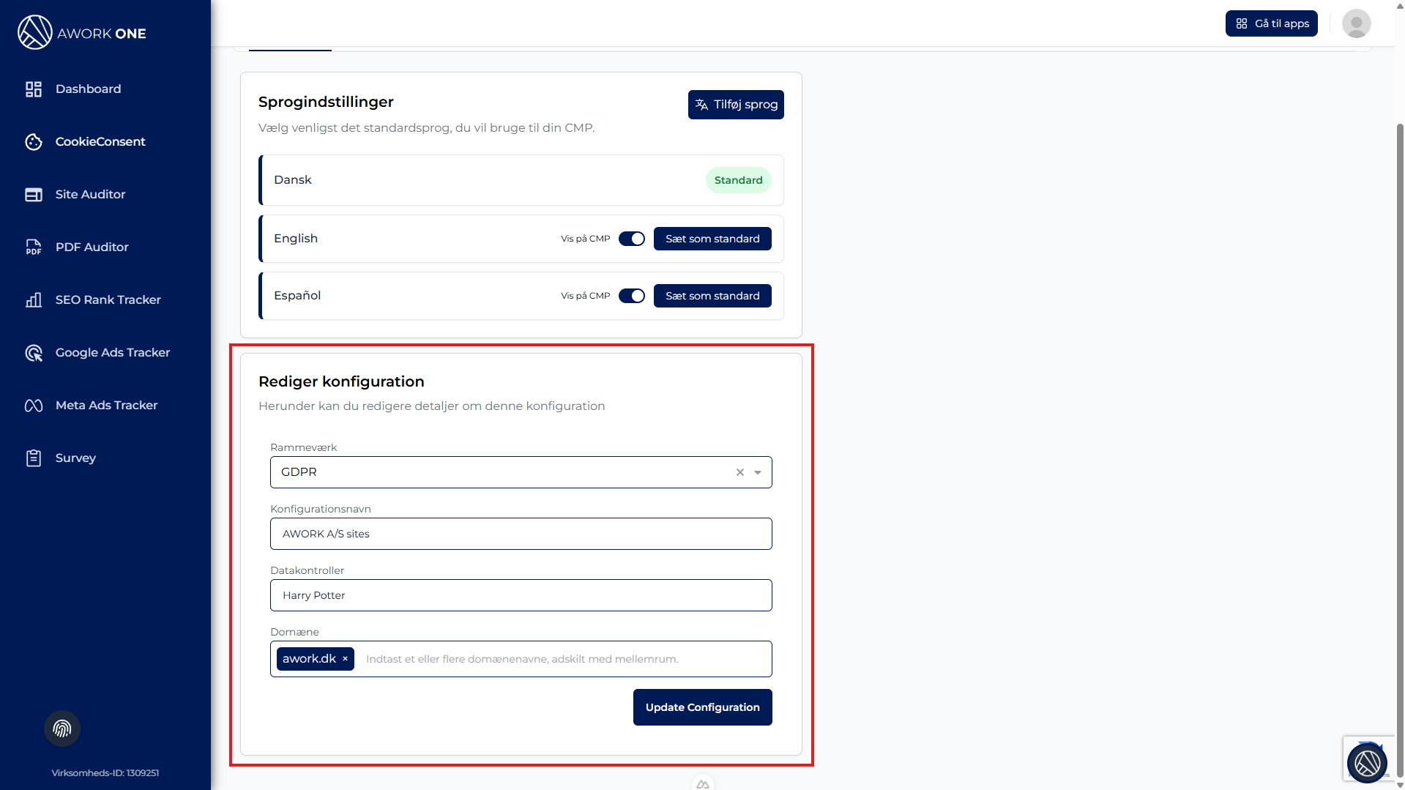Click the Update Configuration button

(x=702, y=707)
